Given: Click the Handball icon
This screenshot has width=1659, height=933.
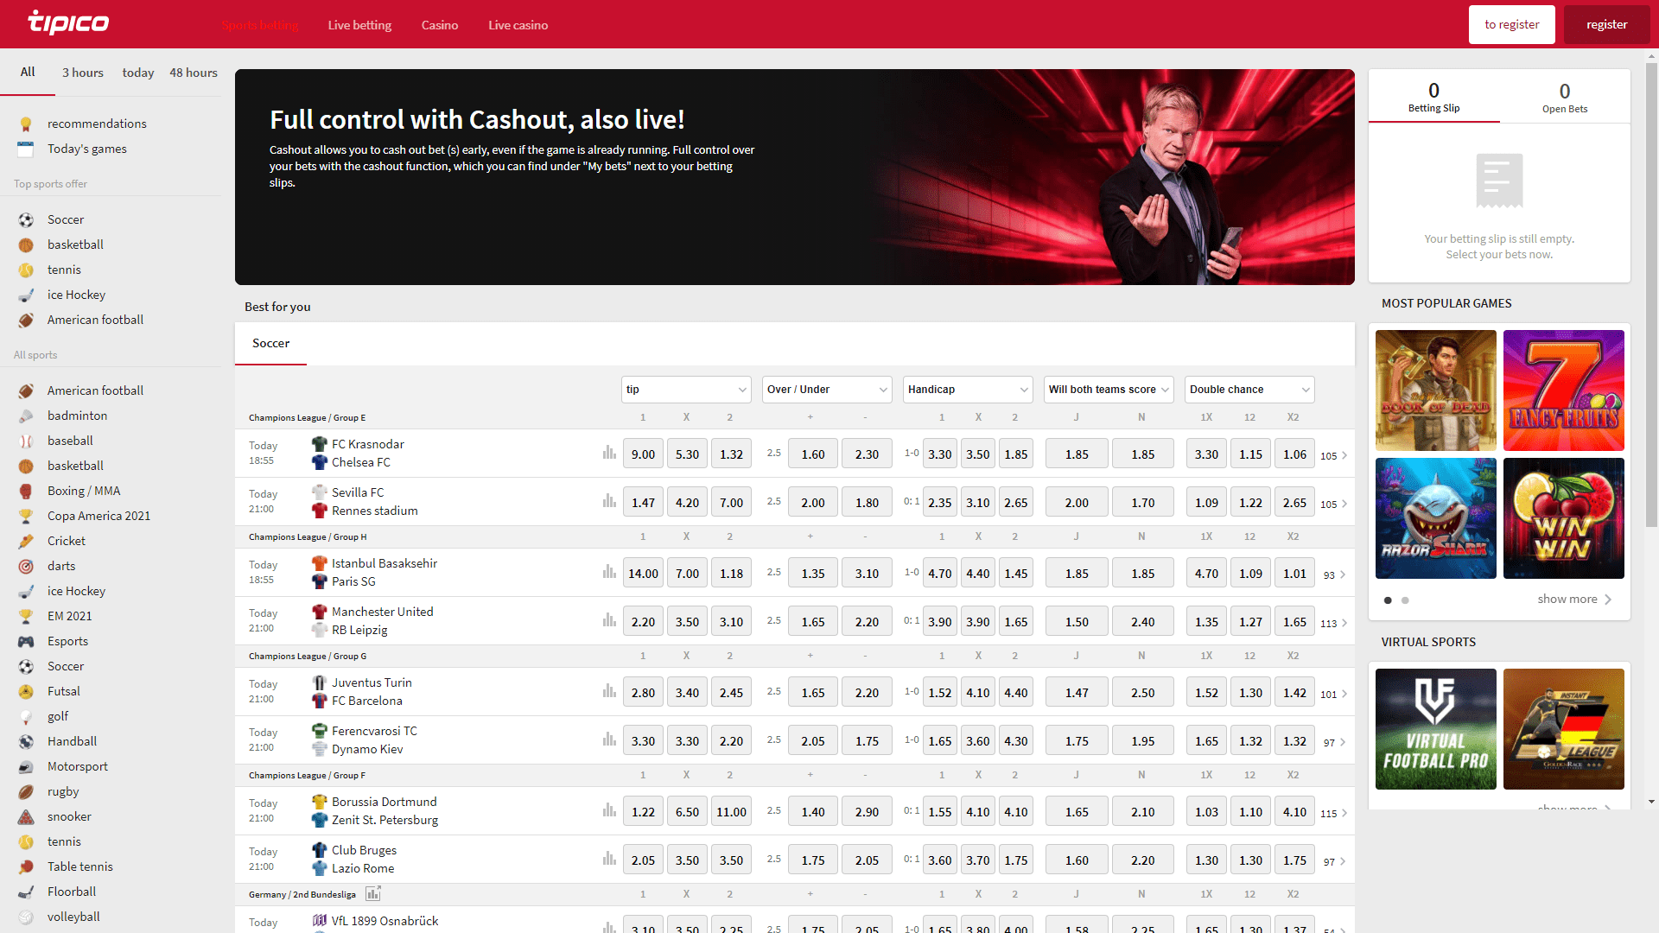Looking at the screenshot, I should [x=26, y=741].
